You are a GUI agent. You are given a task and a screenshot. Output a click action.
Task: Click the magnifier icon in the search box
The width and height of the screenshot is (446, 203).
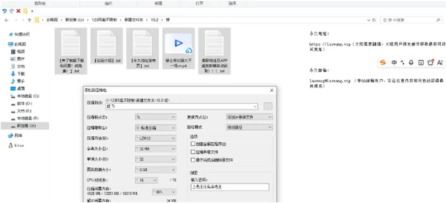(x=438, y=20)
